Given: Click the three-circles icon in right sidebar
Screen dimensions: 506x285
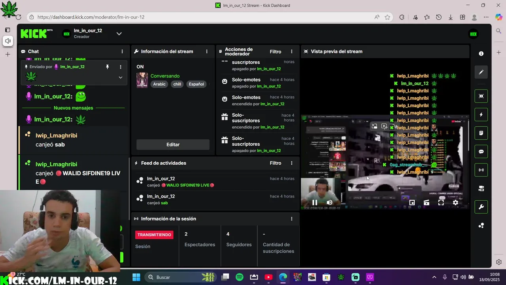Looking at the screenshot, I should point(481,225).
